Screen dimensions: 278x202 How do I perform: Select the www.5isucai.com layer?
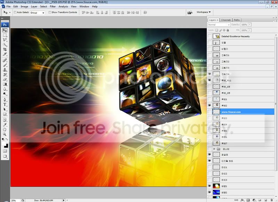click(x=241, y=112)
